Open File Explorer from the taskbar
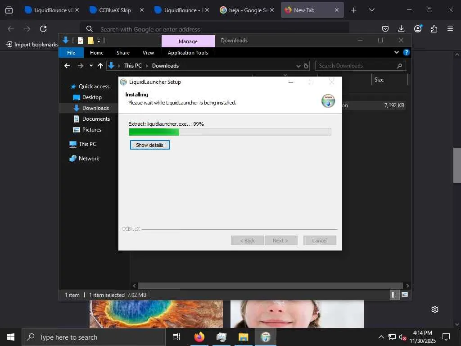The height and width of the screenshot is (346, 461). pos(244,337)
